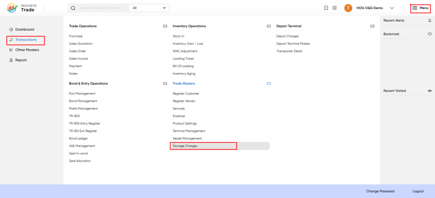Open Inventory Gain / Loss
435x198 pixels.
click(188, 43)
